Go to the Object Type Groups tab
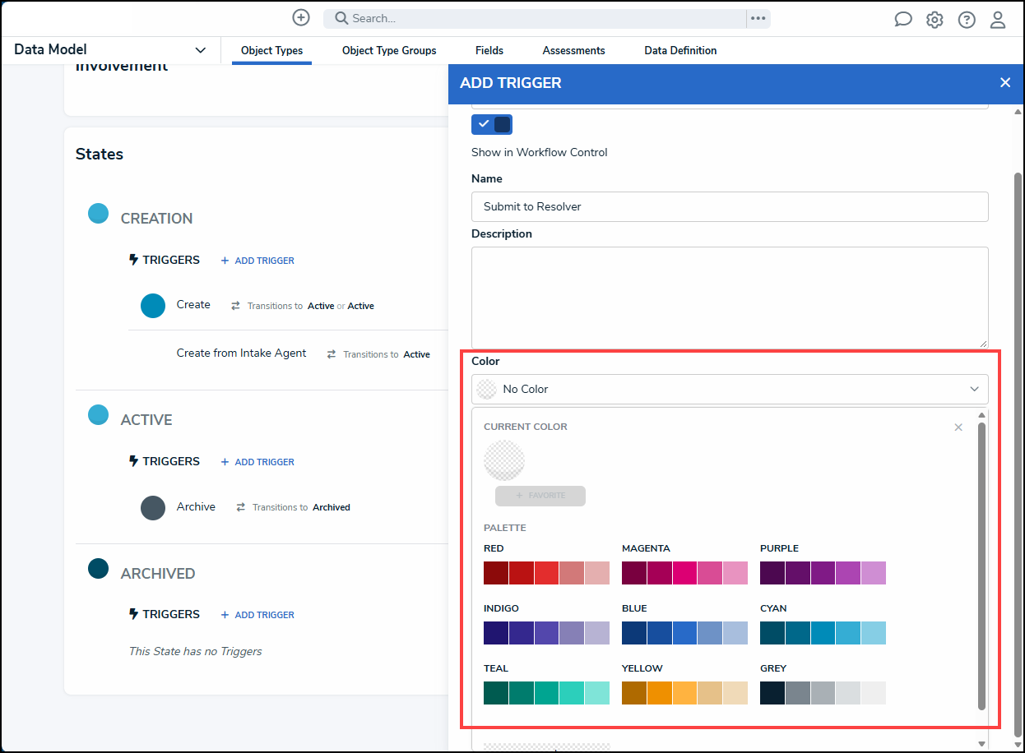 pyautogui.click(x=389, y=50)
